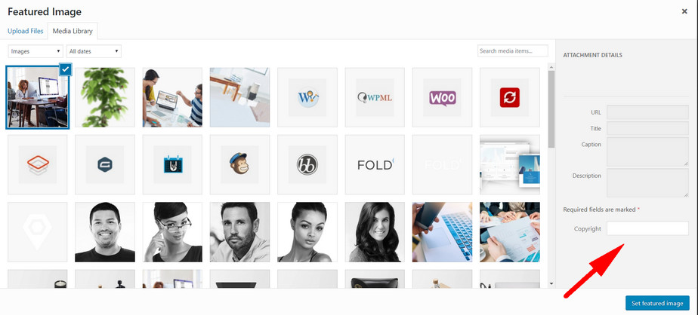698x315 pixels.
Task: Click the scrollbar down arrow
Action: 551,283
